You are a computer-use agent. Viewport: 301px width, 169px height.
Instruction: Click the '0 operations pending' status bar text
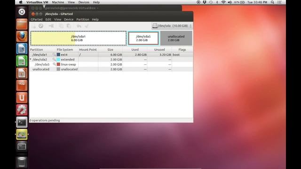[45, 120]
